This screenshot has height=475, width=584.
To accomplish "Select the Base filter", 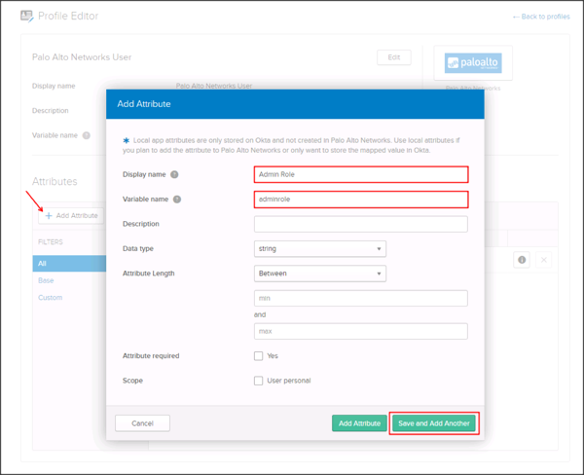I will point(46,280).
